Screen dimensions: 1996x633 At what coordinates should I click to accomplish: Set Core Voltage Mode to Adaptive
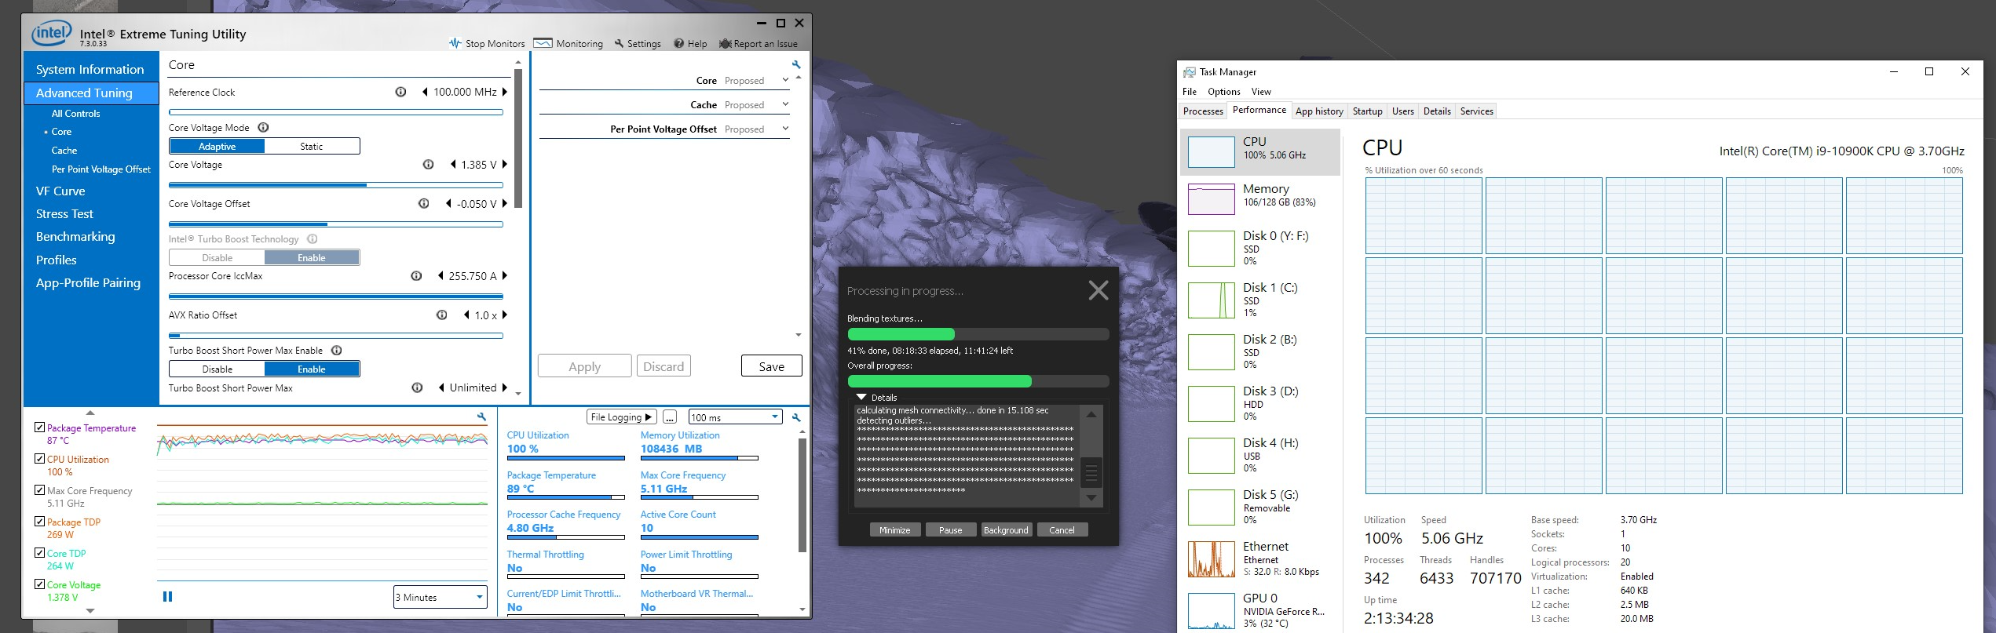[217, 146]
